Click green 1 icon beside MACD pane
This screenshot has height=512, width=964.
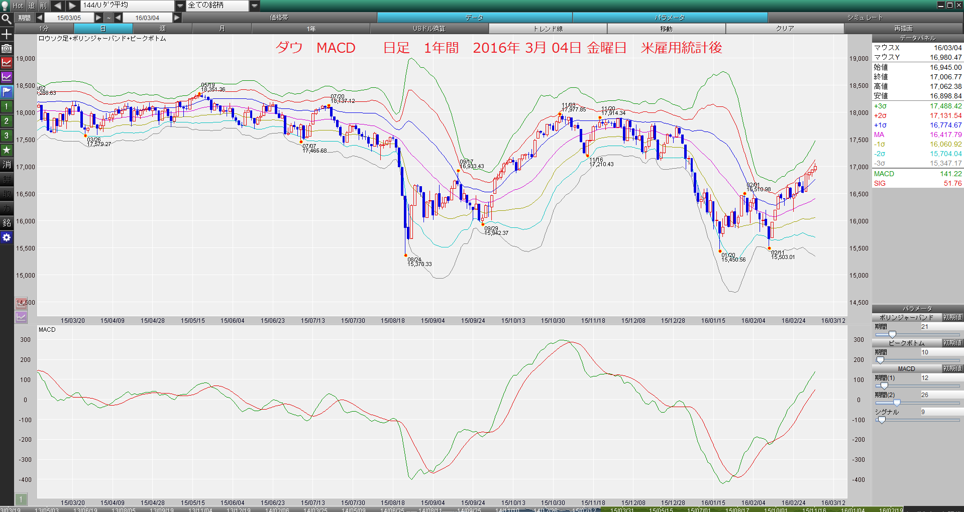coord(21,499)
